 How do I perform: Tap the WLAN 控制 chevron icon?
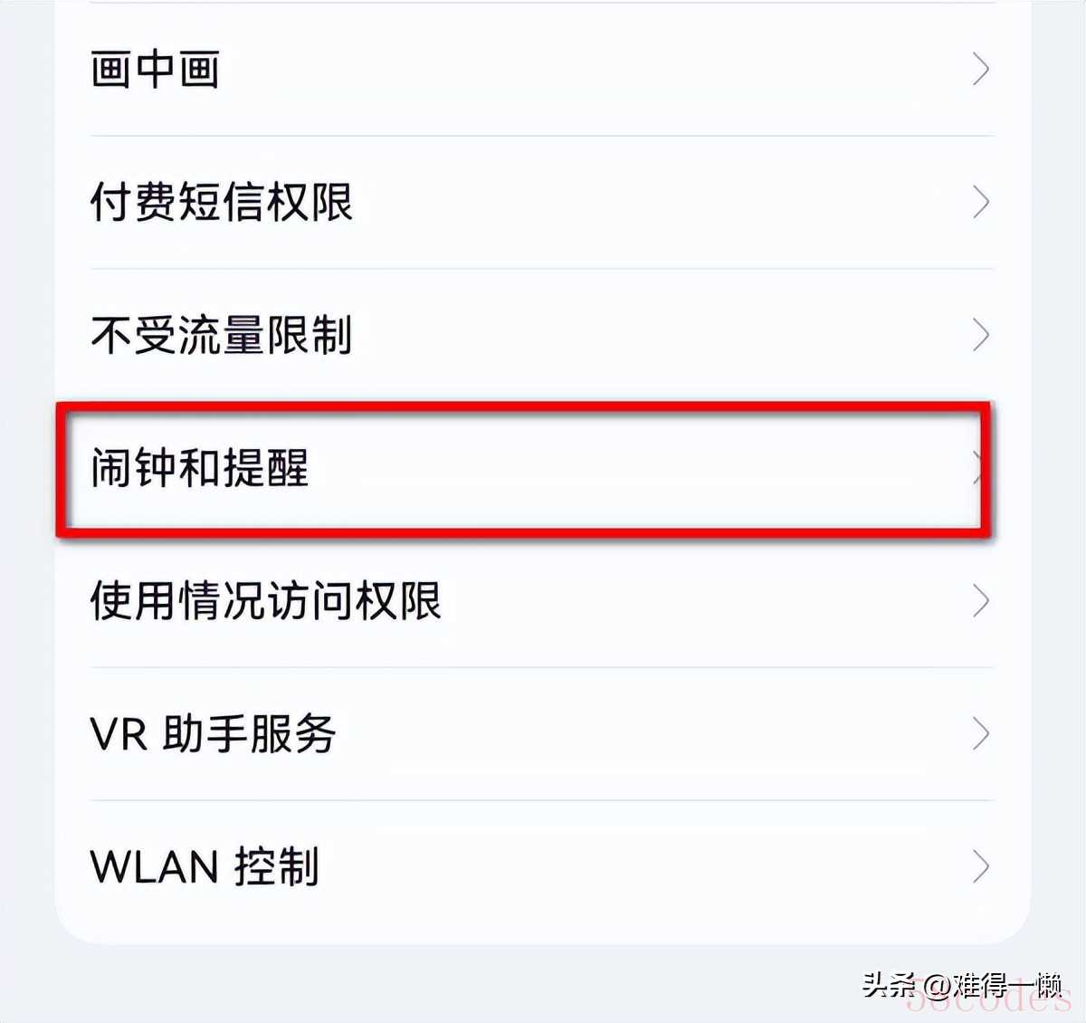tap(980, 866)
